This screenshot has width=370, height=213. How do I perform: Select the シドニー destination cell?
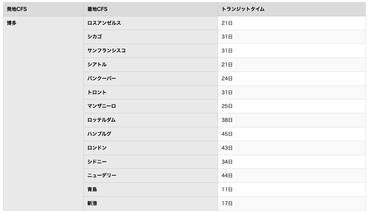[x=151, y=162]
